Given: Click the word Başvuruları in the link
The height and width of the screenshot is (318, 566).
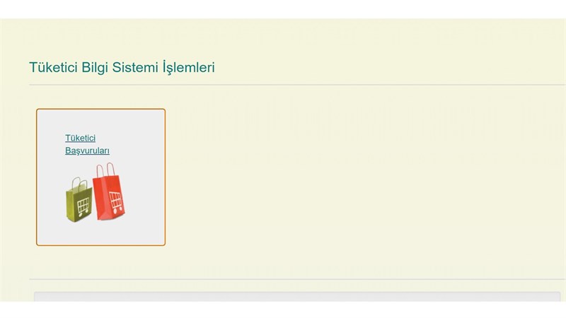Looking at the screenshot, I should pos(87,151).
